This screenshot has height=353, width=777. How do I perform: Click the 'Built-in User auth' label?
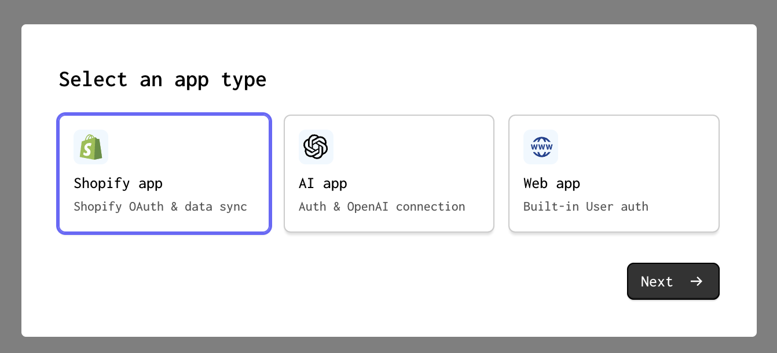[585, 207]
